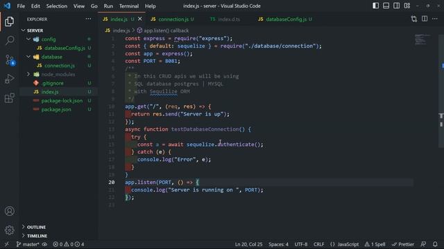Open the File menu
Viewport: 444px width, 249px height.
21,6
